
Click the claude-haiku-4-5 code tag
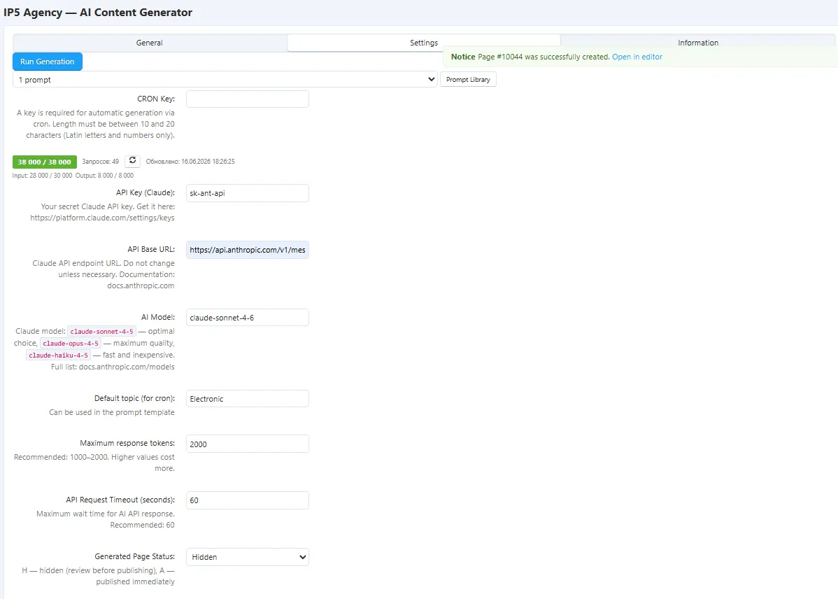tap(58, 355)
